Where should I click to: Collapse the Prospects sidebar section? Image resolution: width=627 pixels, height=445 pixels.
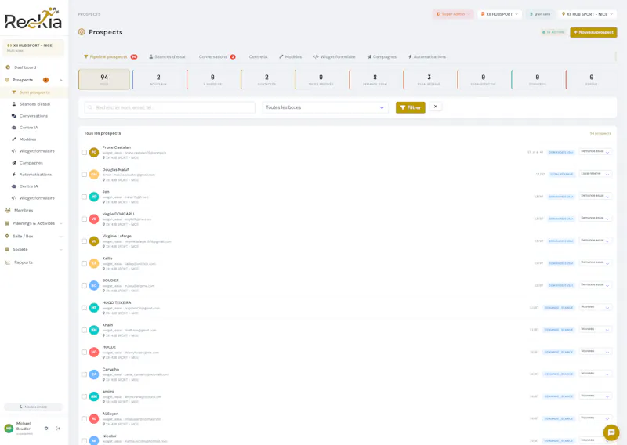point(61,80)
